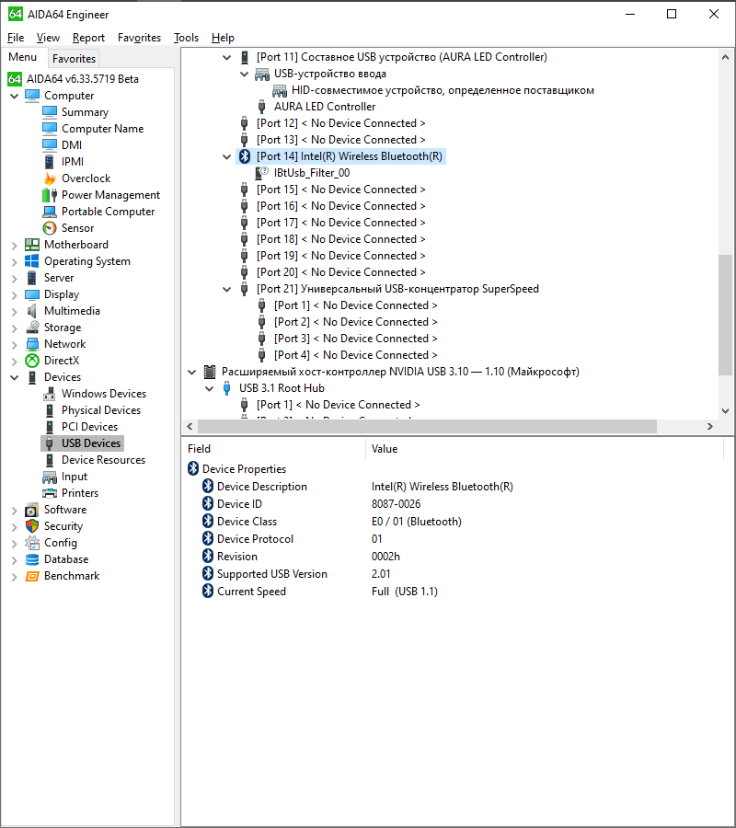This screenshot has height=828, width=736.
Task: Click the horizontal scrollbar left arrow
Action: tap(190, 426)
